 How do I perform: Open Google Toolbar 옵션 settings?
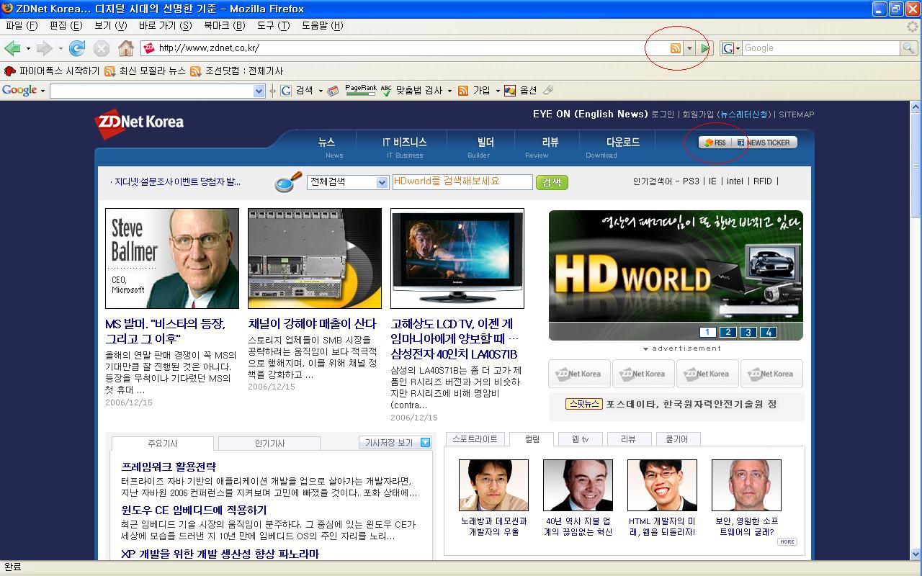(521, 91)
